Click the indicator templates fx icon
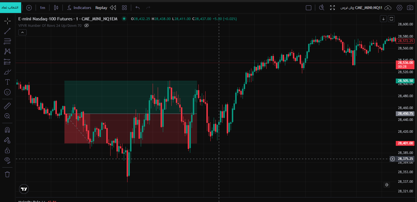 (x=69, y=8)
